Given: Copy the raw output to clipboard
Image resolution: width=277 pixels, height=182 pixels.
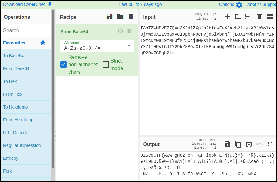Looking at the screenshot, I should [238, 144].
